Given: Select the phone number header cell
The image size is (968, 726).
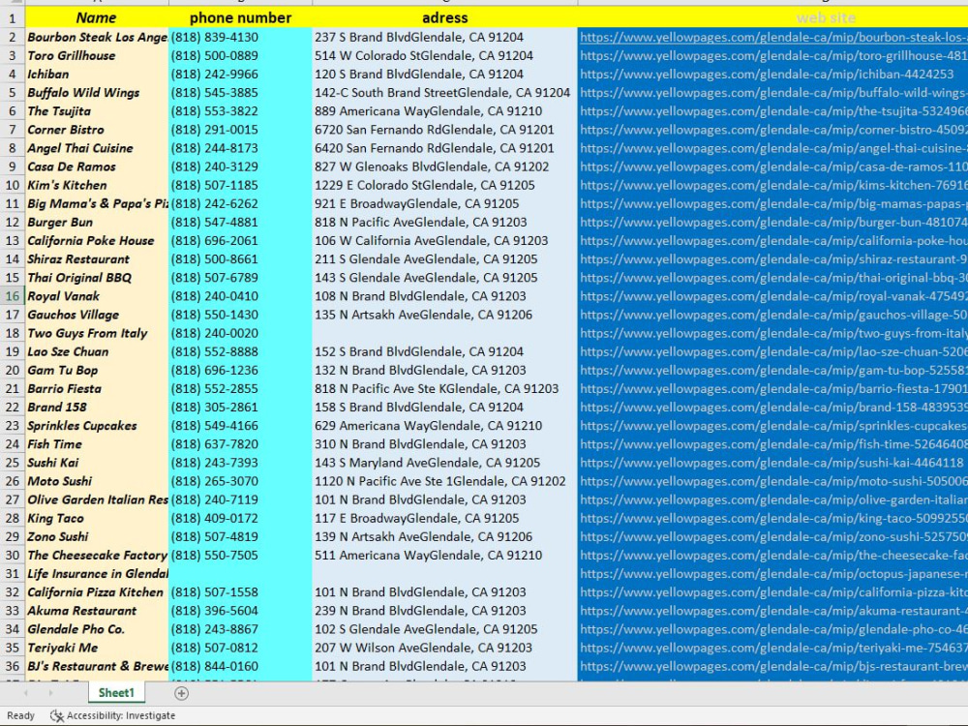Looking at the screenshot, I should click(x=240, y=17).
